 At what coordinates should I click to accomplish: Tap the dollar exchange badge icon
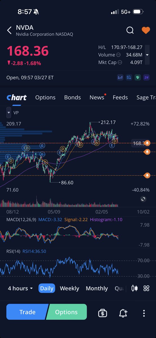pyautogui.click(x=129, y=77)
